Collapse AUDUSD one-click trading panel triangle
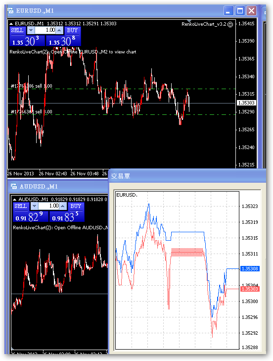This screenshot has height=361, width=273. pyautogui.click(x=15, y=200)
